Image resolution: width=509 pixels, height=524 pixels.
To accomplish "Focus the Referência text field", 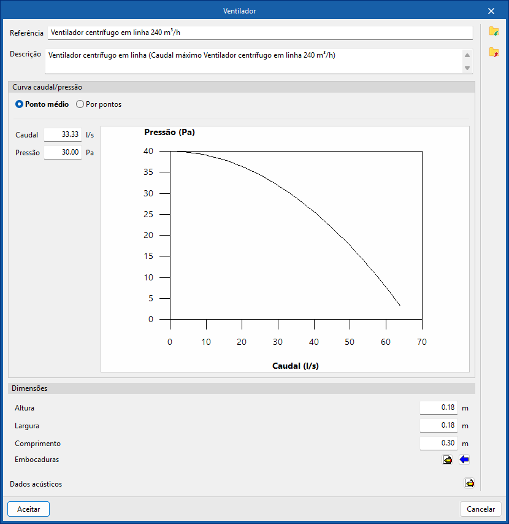I will (260, 33).
